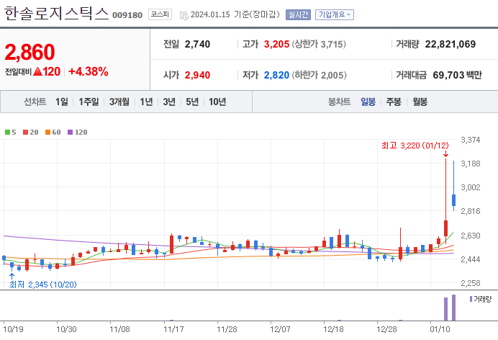Click the 거래대금 value 69,703 백만
This screenshot has height=340, width=498.
click(x=458, y=75)
